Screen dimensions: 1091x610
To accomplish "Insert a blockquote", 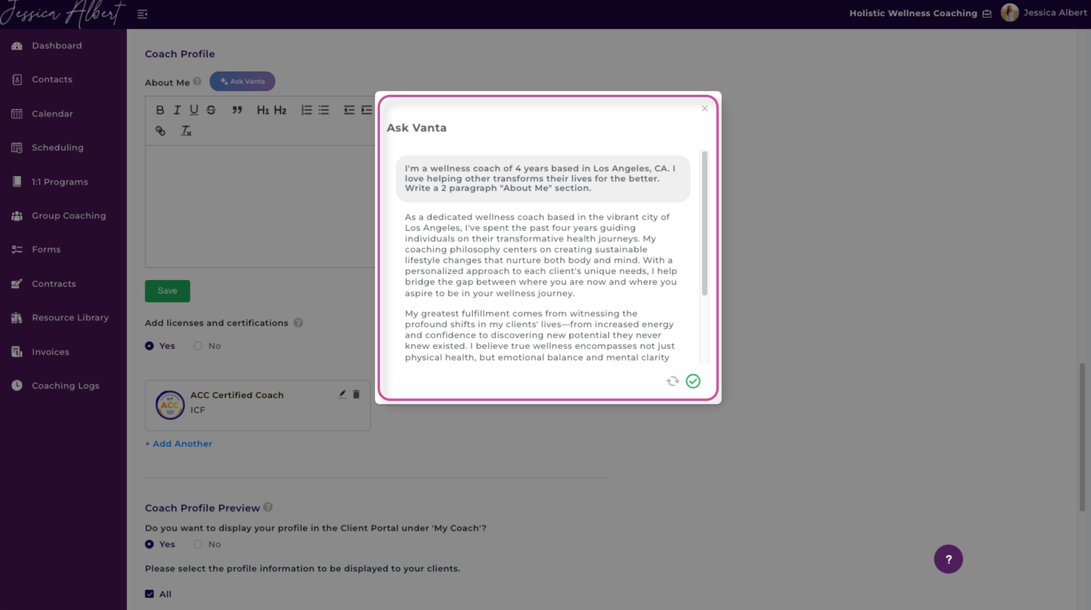I will pos(237,110).
